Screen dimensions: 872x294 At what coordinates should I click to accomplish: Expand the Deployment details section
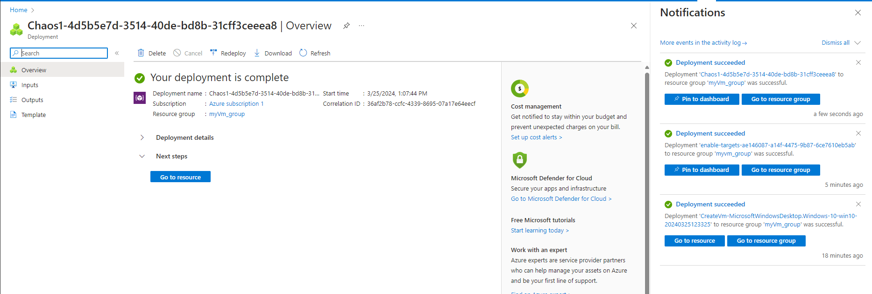click(142, 137)
